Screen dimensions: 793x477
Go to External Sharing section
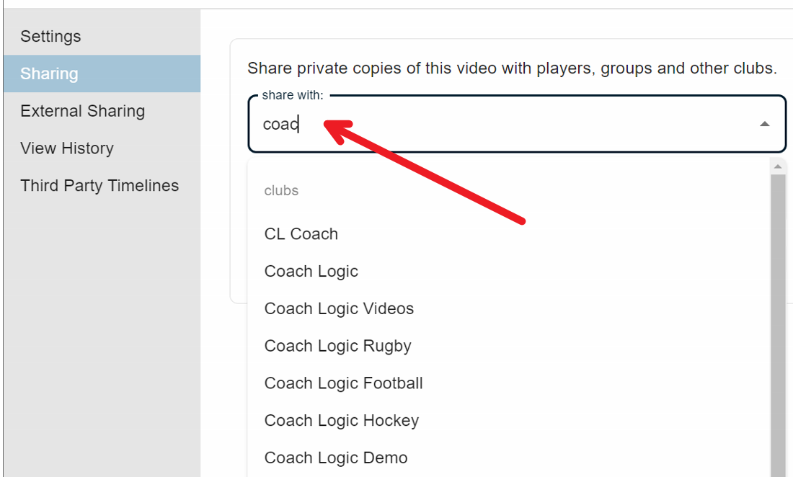tap(82, 111)
